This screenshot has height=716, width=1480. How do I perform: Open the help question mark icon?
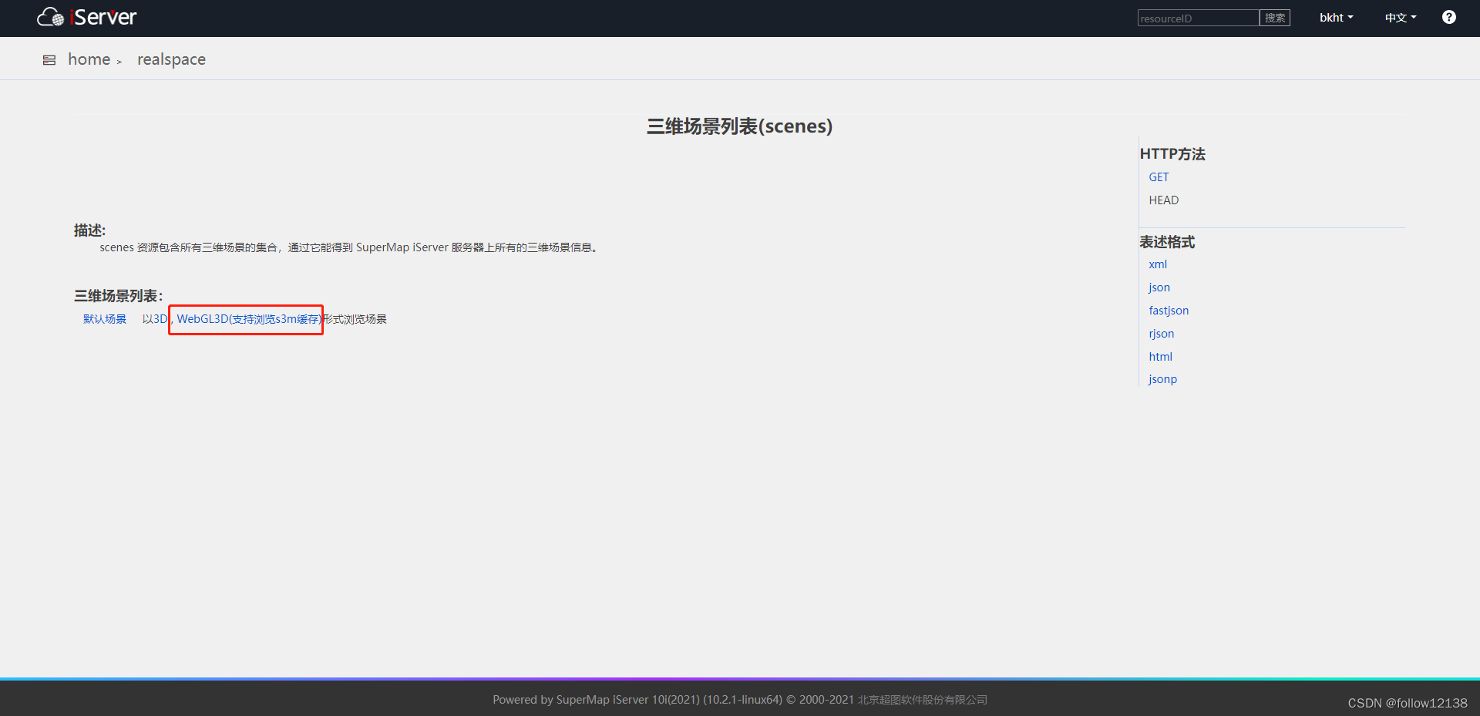pos(1448,16)
